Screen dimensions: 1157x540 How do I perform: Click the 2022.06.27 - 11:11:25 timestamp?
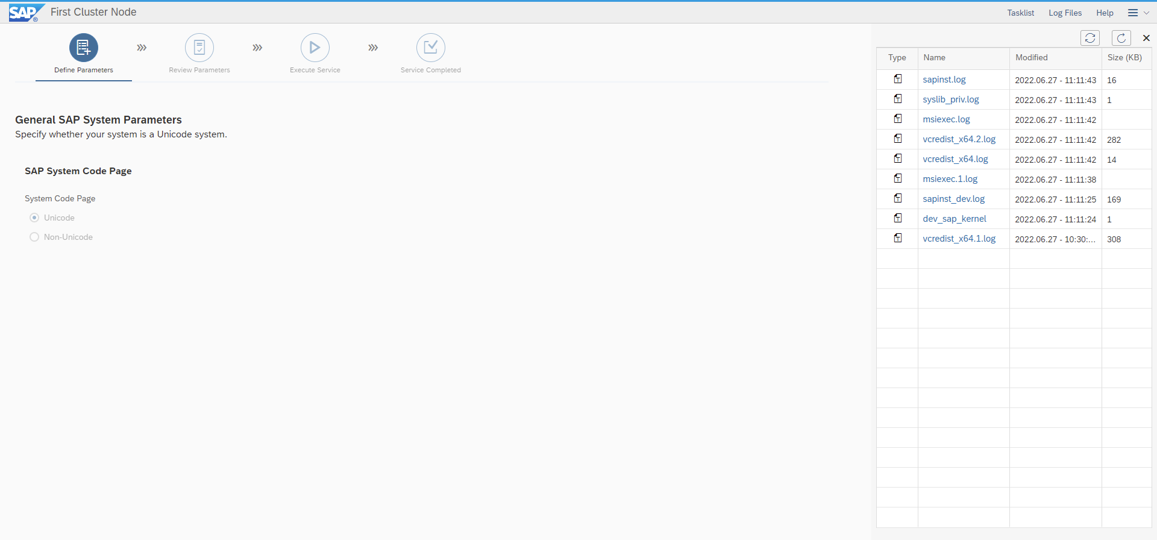pos(1055,199)
